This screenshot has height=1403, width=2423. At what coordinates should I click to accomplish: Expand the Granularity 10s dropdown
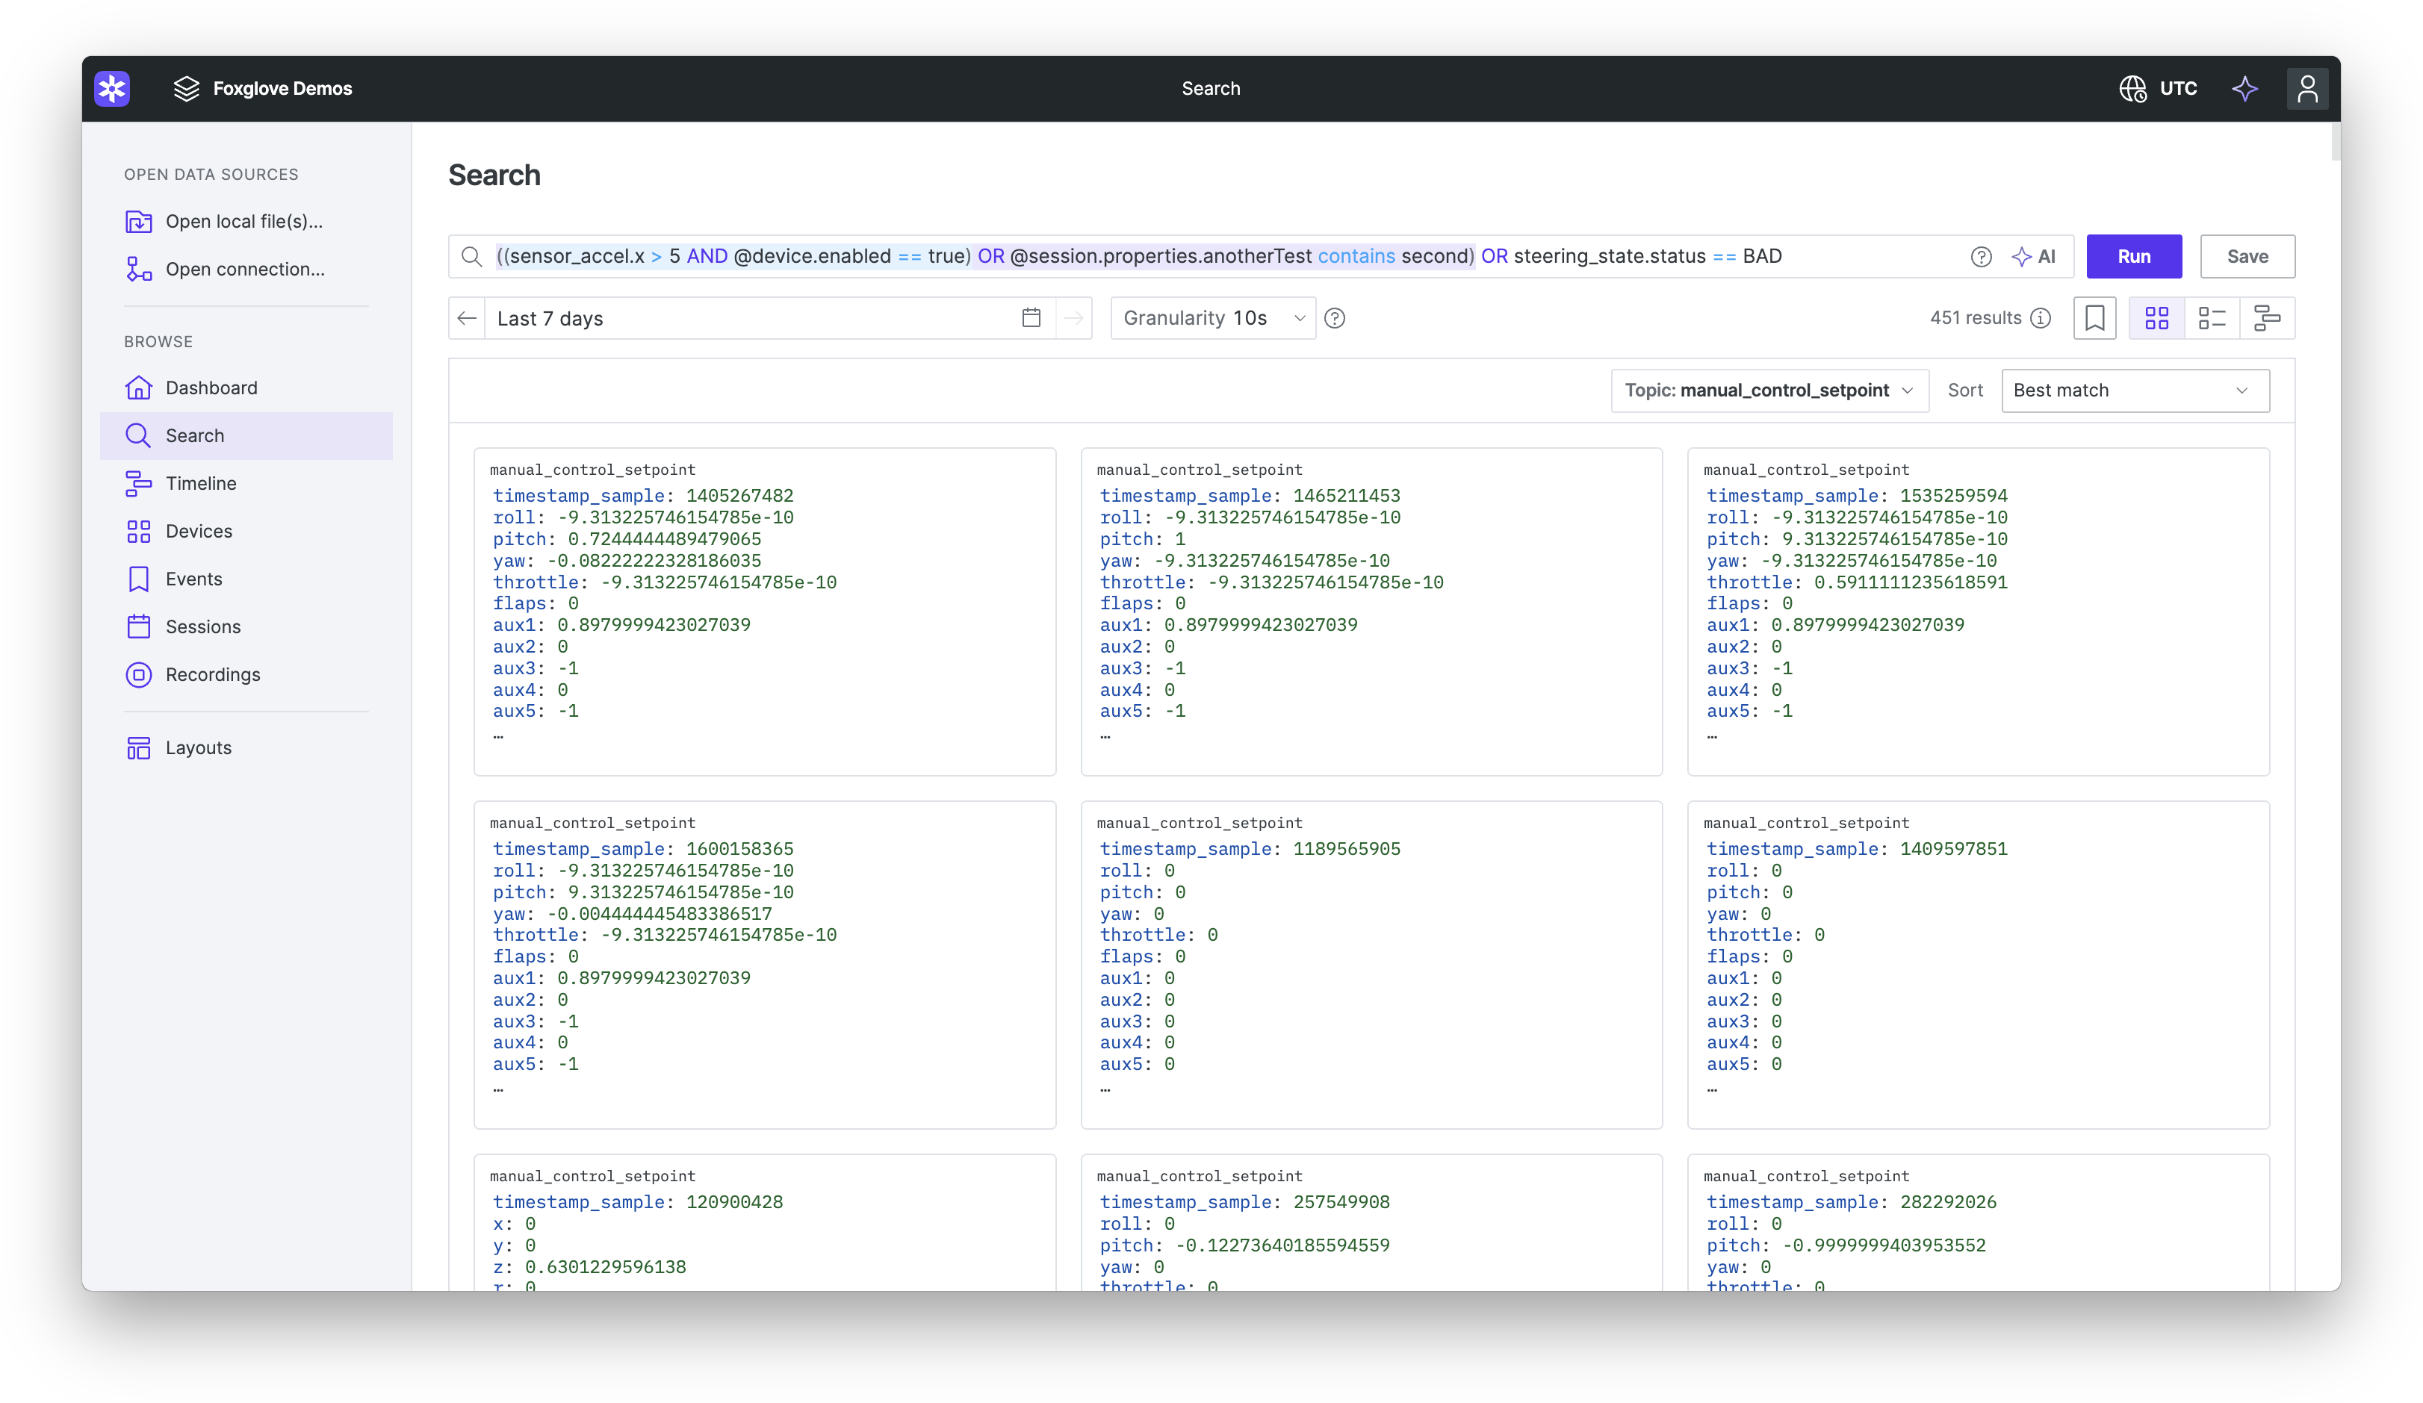1212,318
